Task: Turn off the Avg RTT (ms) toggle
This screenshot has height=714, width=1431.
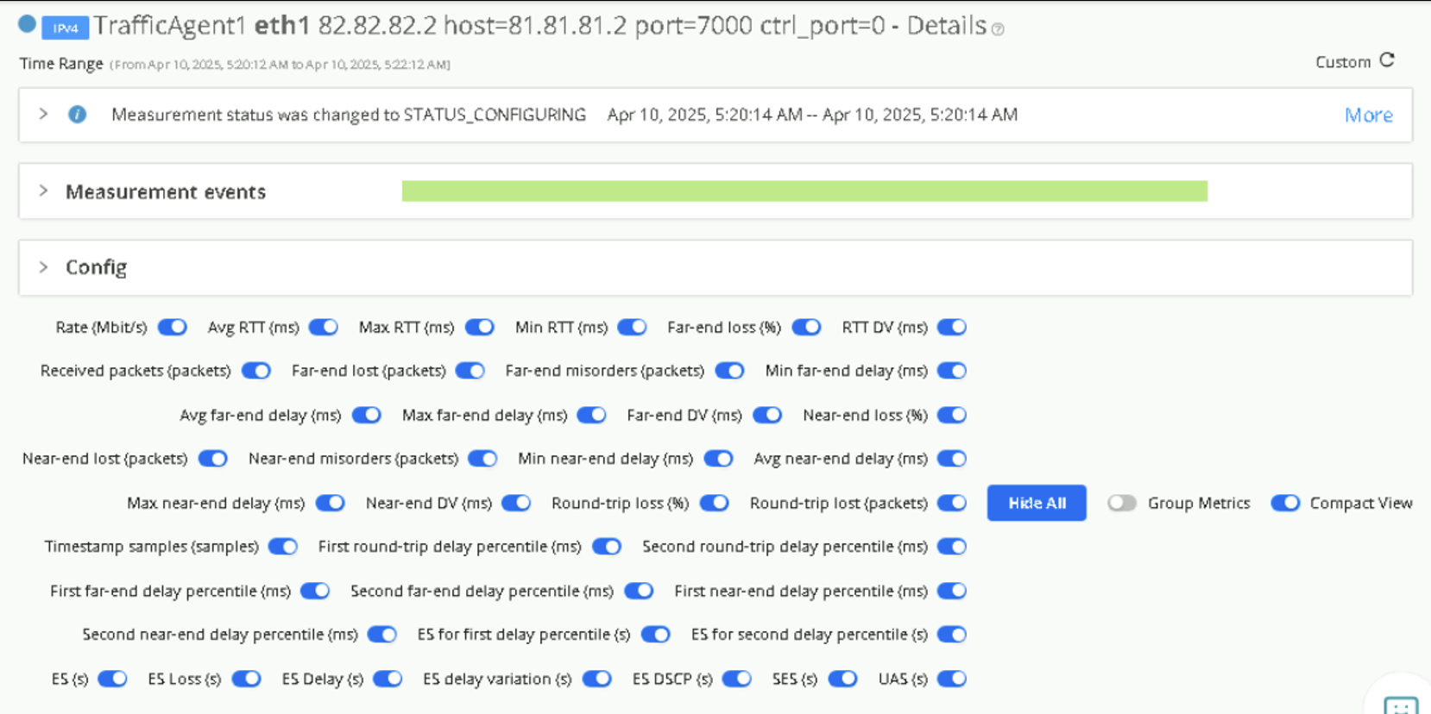Action: coord(324,328)
